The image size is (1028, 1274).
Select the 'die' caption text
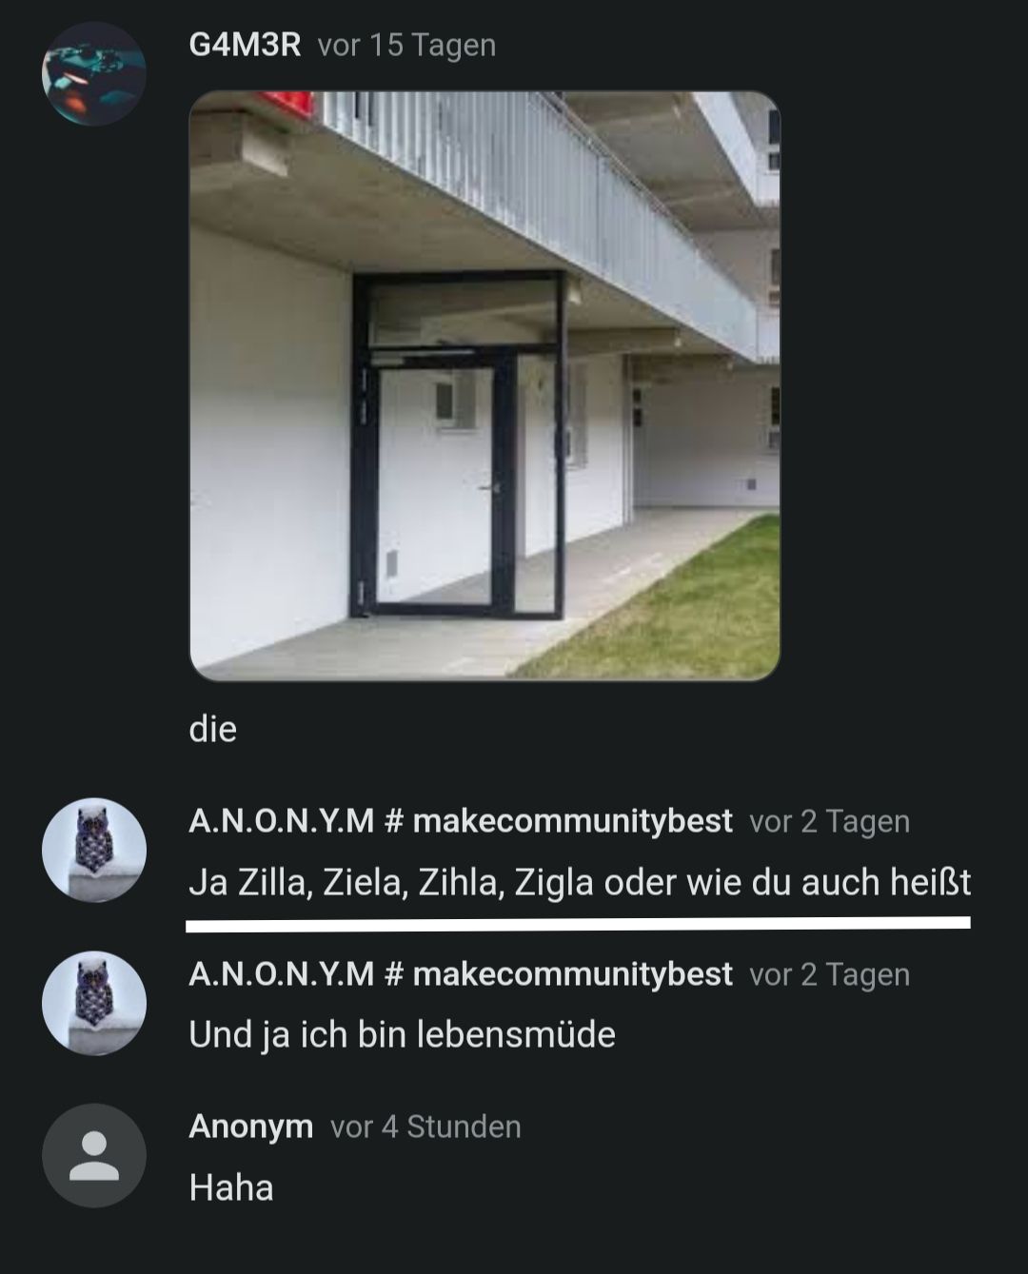click(213, 730)
